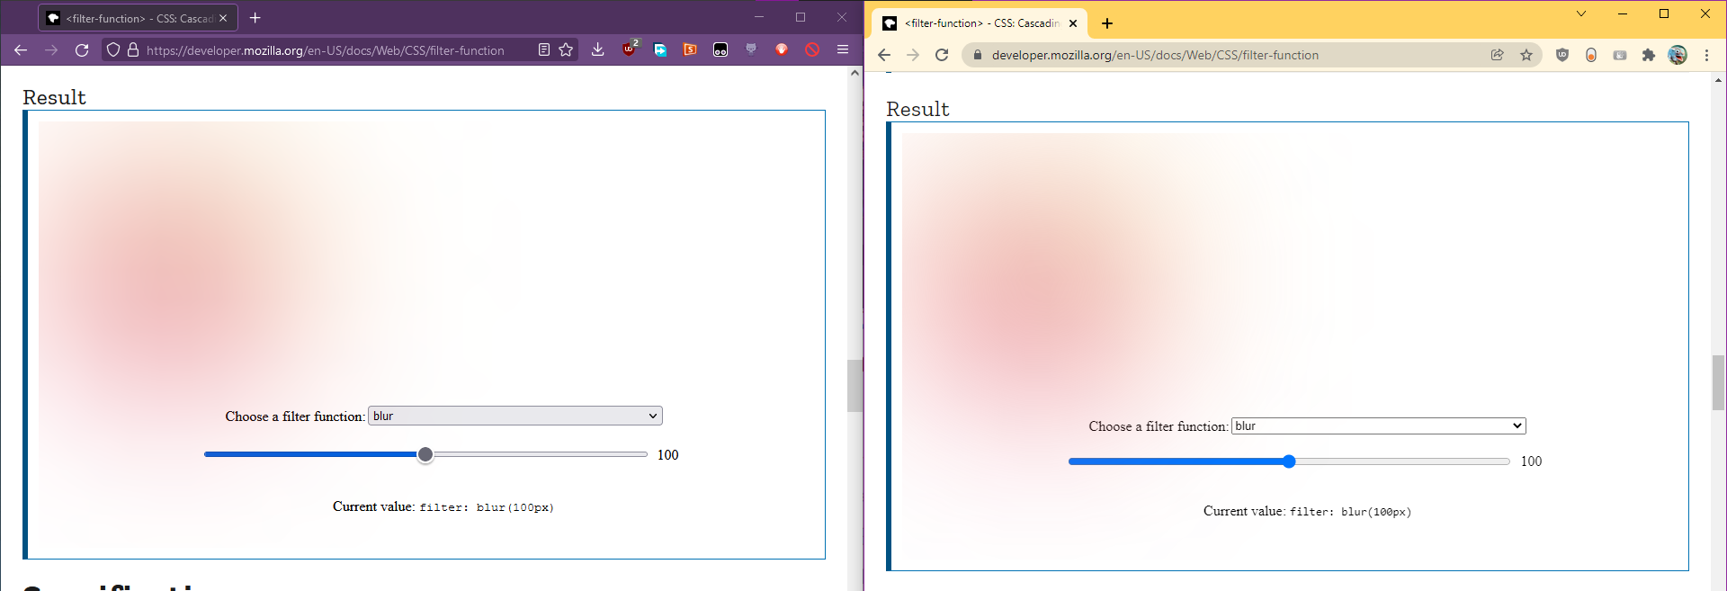Open uBlock Origin extension in Firefox

click(630, 49)
